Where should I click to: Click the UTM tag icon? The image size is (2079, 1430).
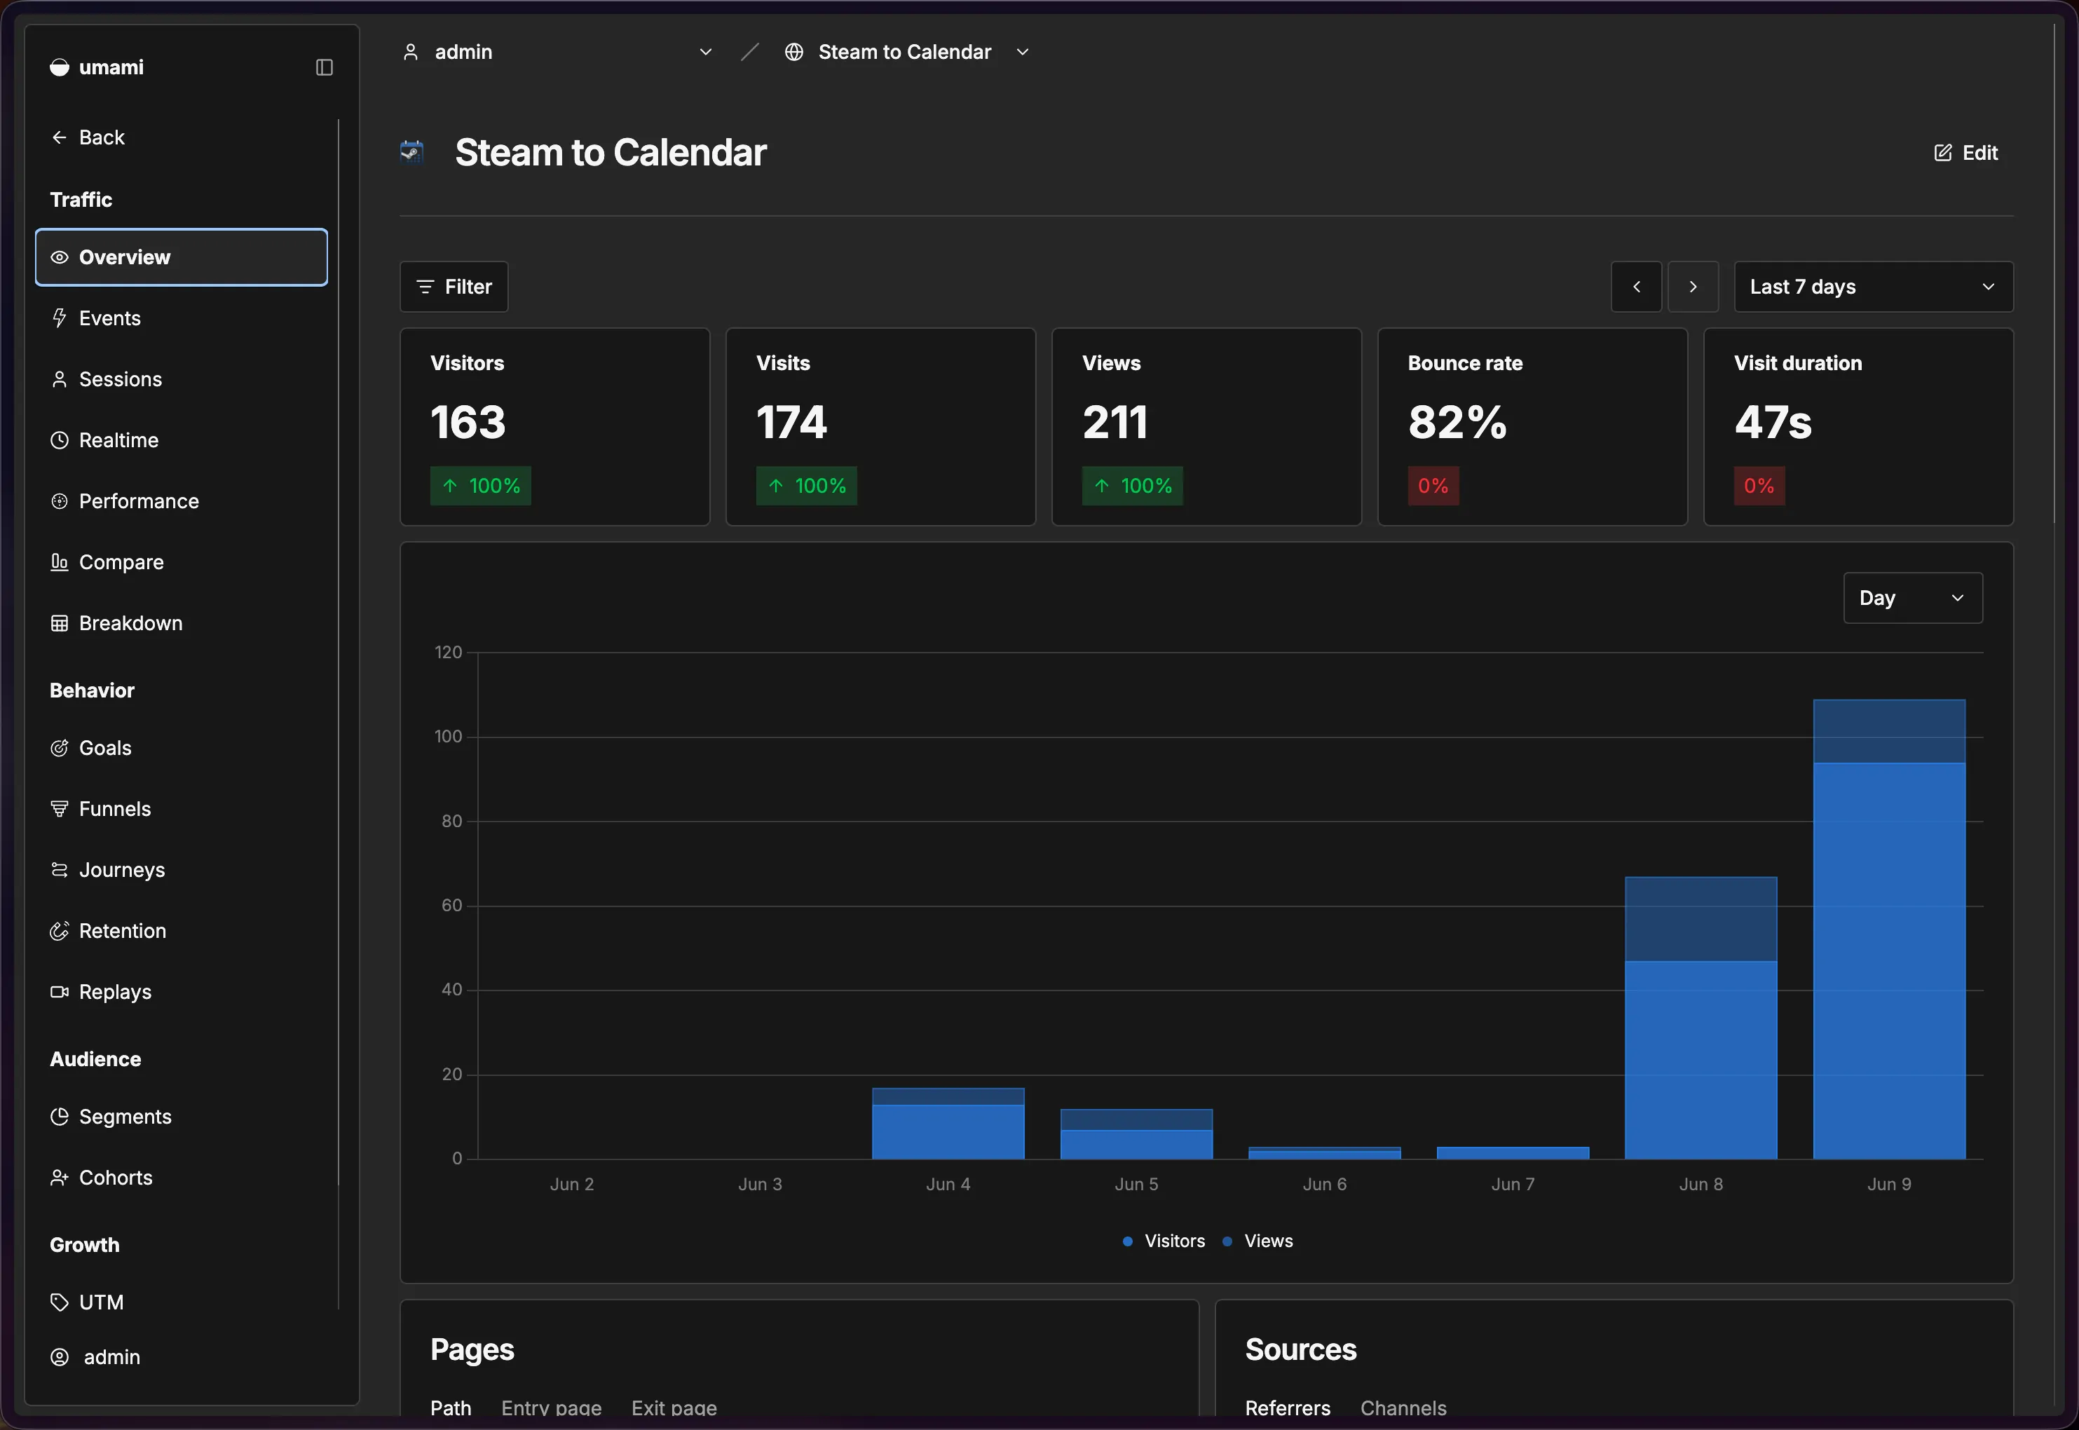pyautogui.click(x=59, y=1302)
